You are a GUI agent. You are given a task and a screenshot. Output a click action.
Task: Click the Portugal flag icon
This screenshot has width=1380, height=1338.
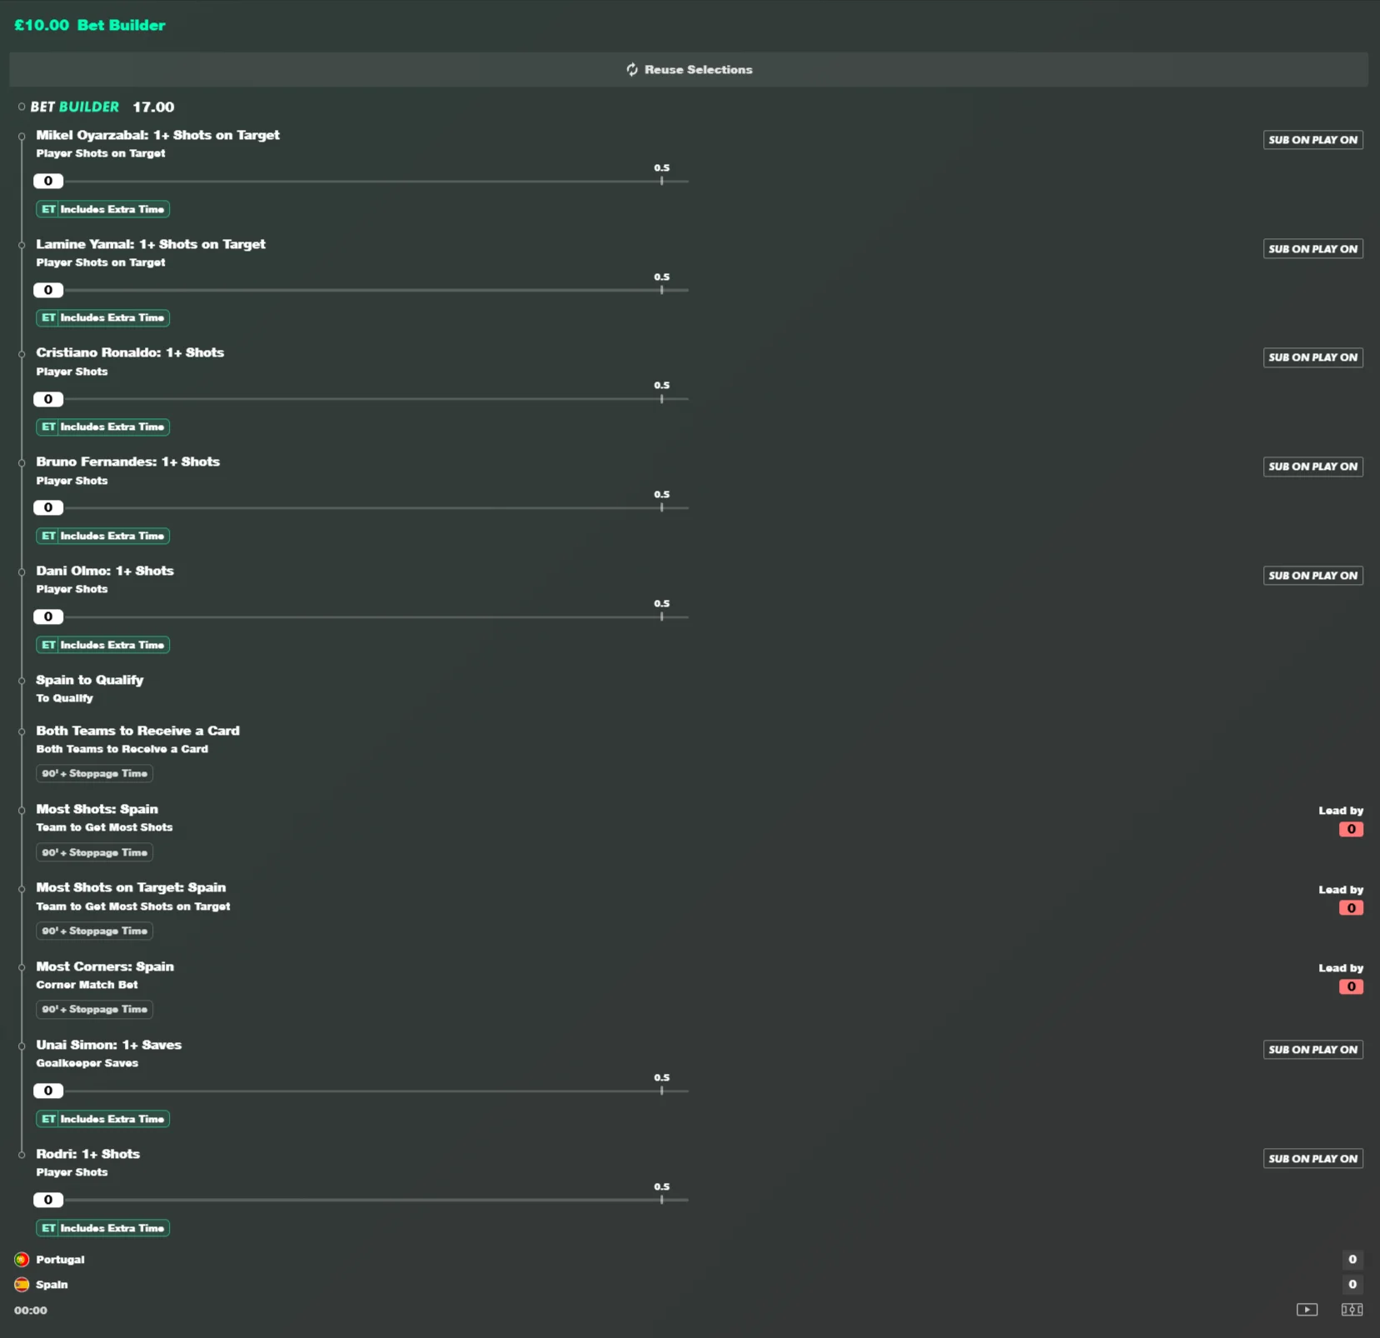(22, 1260)
